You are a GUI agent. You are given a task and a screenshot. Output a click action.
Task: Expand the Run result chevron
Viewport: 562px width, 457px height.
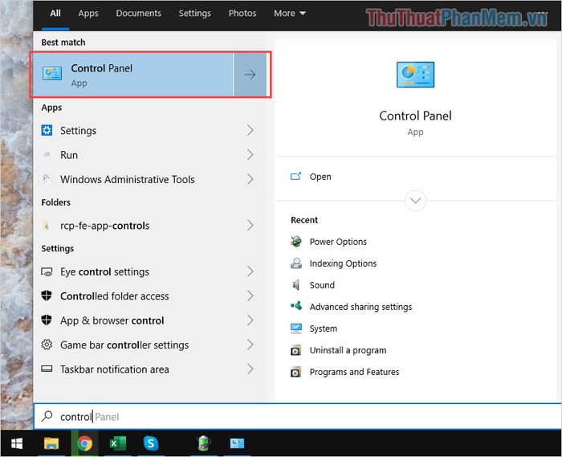pyautogui.click(x=250, y=155)
